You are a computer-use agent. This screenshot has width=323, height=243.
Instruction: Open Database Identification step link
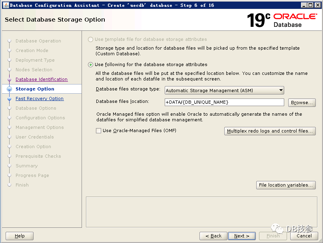coord(42,79)
